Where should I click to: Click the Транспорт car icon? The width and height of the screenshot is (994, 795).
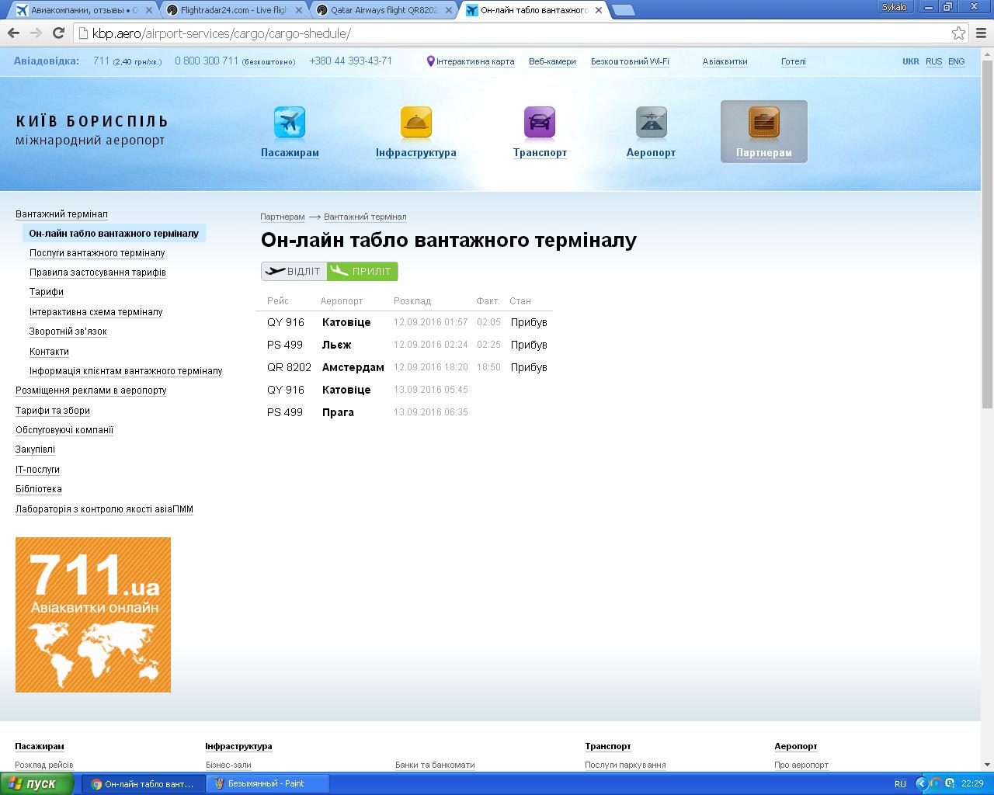tap(540, 123)
